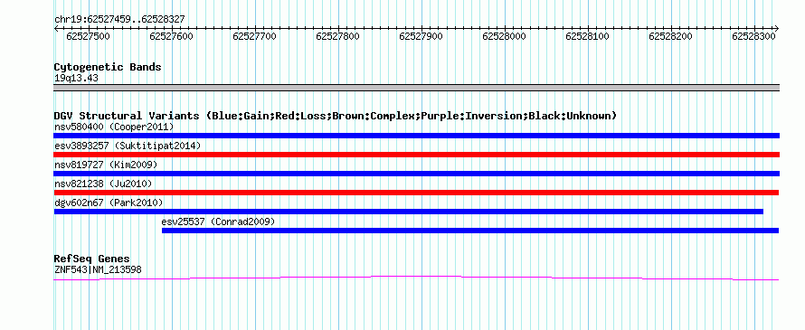
Task: Click ruler position 62528300
Action: [753, 36]
